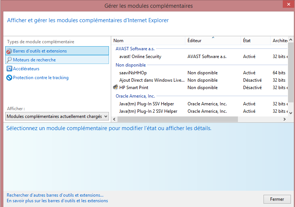Screen dimensions: 295x207
Task: Select Ajout Direct dans Windows Live add-on
Action: (200, 80)
